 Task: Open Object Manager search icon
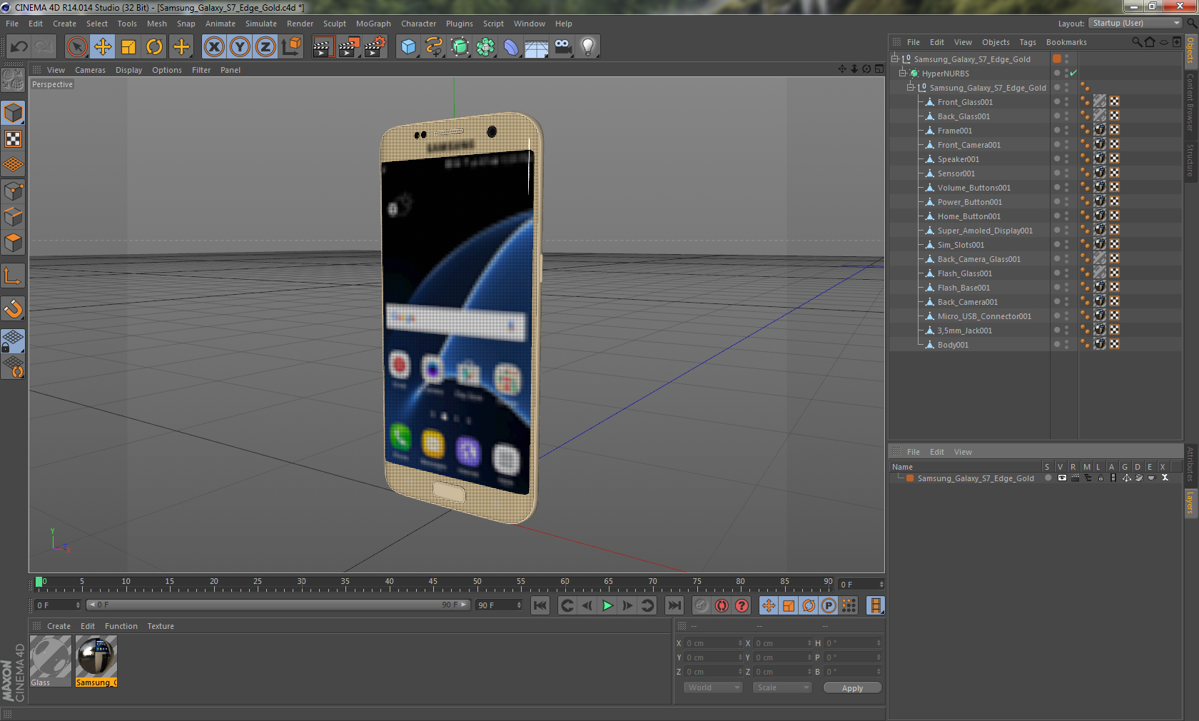coord(1136,42)
